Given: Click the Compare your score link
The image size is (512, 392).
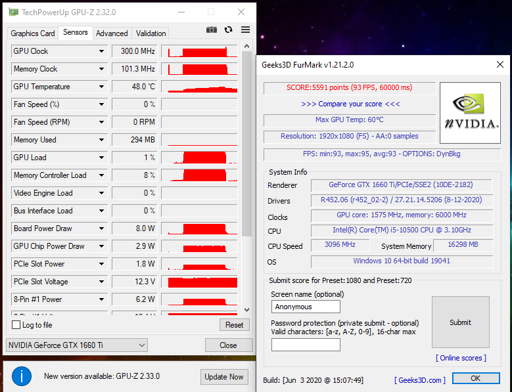Looking at the screenshot, I should [x=350, y=104].
